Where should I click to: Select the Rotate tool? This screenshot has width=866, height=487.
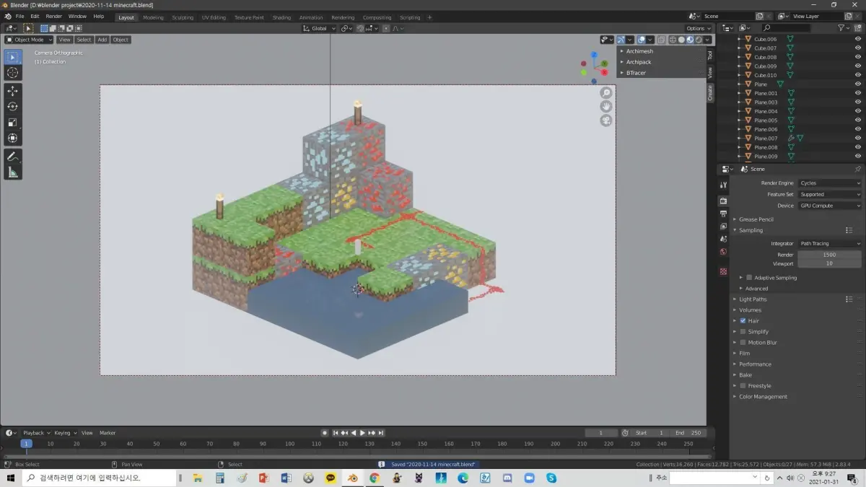[x=12, y=107]
